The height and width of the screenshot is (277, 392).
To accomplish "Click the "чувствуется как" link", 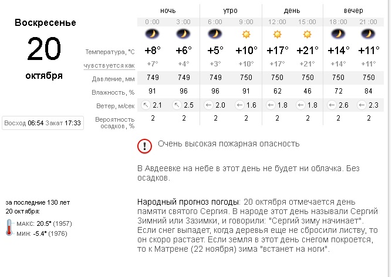I will click(109, 65).
